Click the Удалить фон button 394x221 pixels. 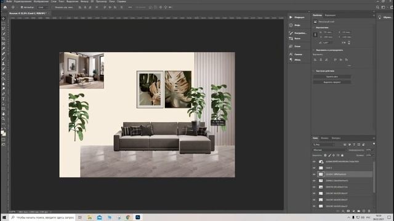(x=332, y=77)
